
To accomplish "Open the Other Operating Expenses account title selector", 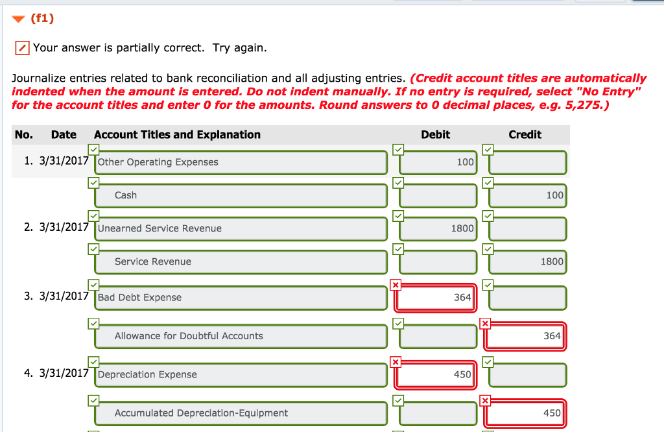I will point(240,162).
